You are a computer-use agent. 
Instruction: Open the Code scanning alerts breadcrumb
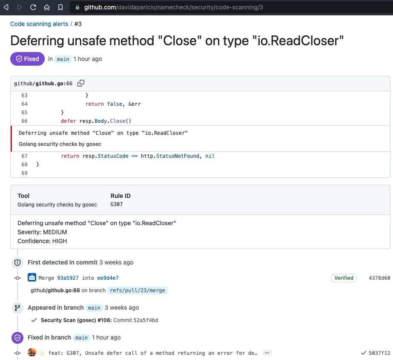[x=39, y=24]
